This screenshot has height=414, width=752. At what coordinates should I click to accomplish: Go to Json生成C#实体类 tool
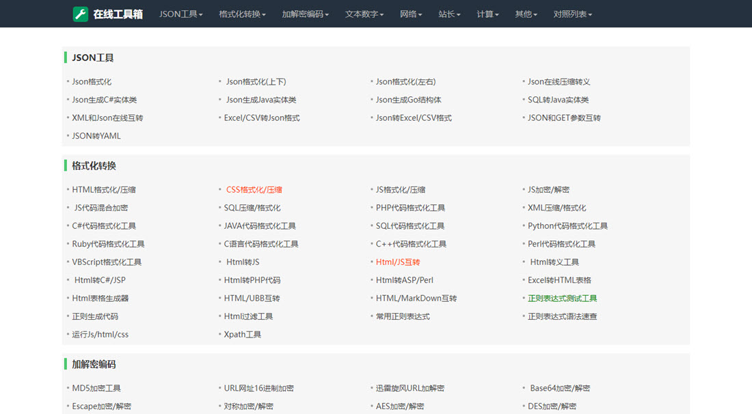[x=105, y=100]
